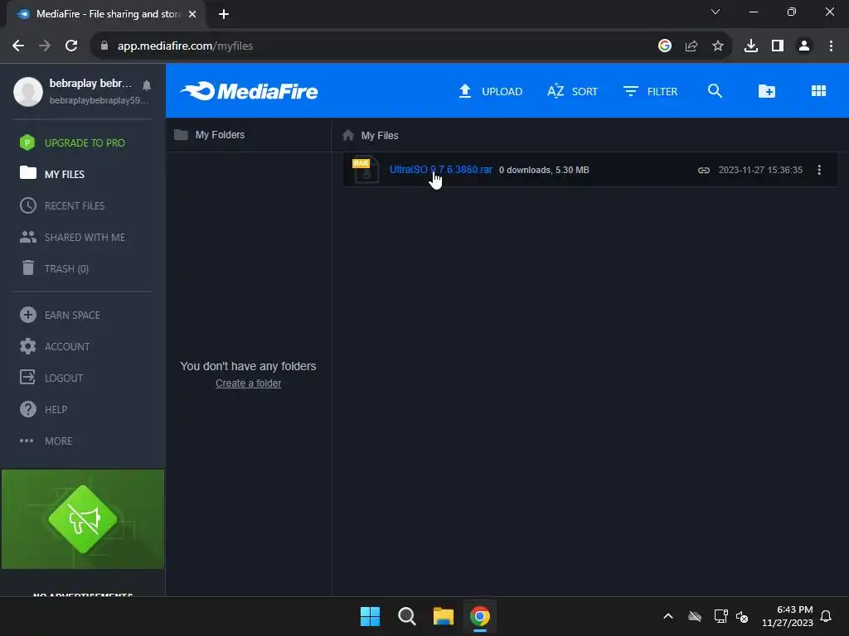Click My Folders header
Viewport: 849px width, 636px height.
[x=210, y=135]
